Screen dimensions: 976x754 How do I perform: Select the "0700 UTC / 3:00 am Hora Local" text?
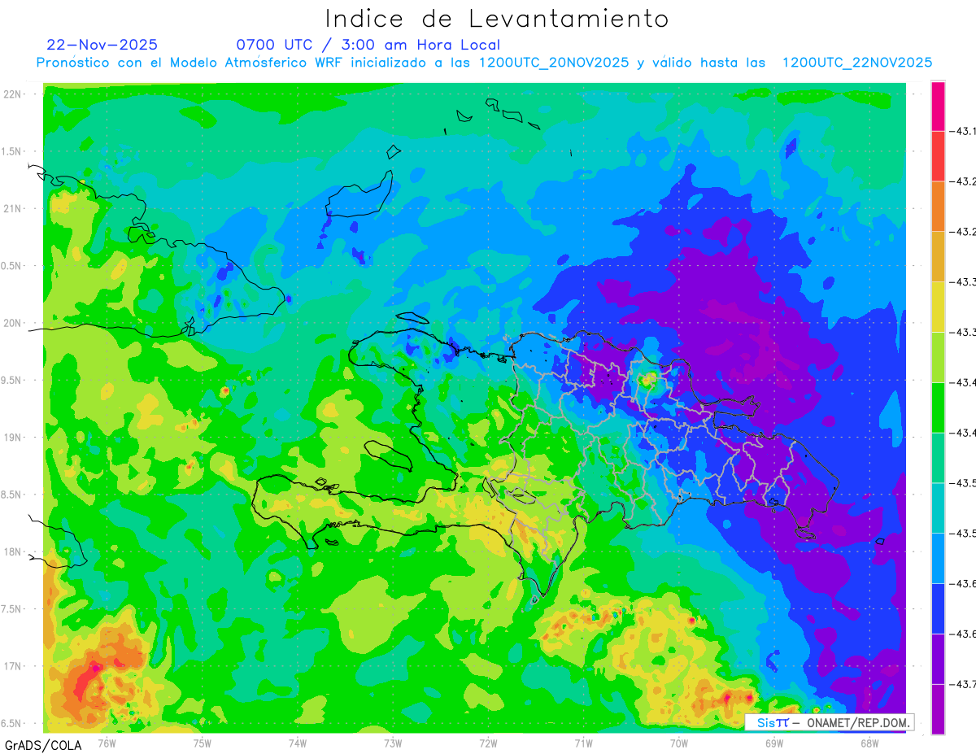[368, 45]
